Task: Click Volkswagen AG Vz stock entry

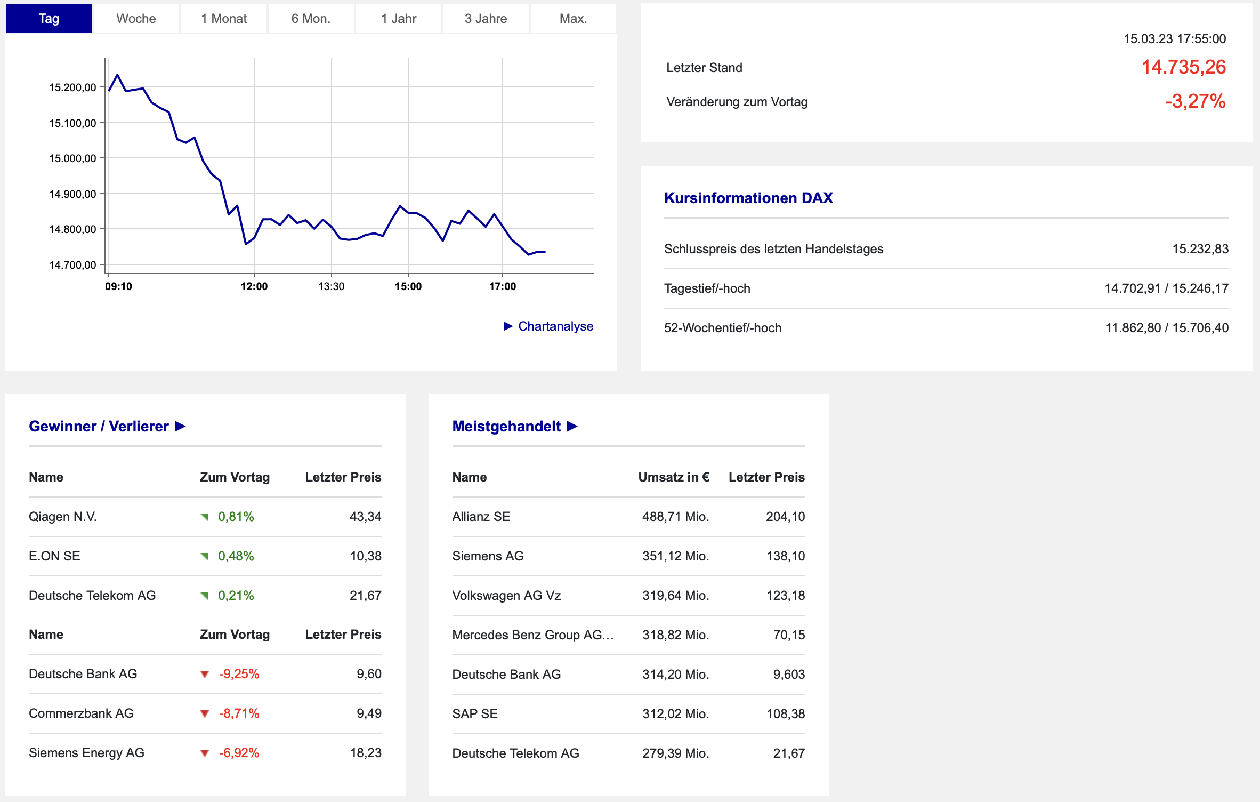Action: click(506, 596)
